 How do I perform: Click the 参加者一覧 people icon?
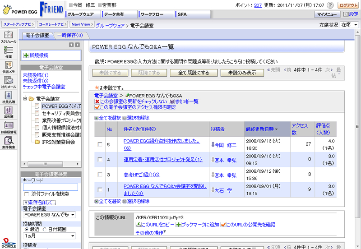(x=172, y=101)
